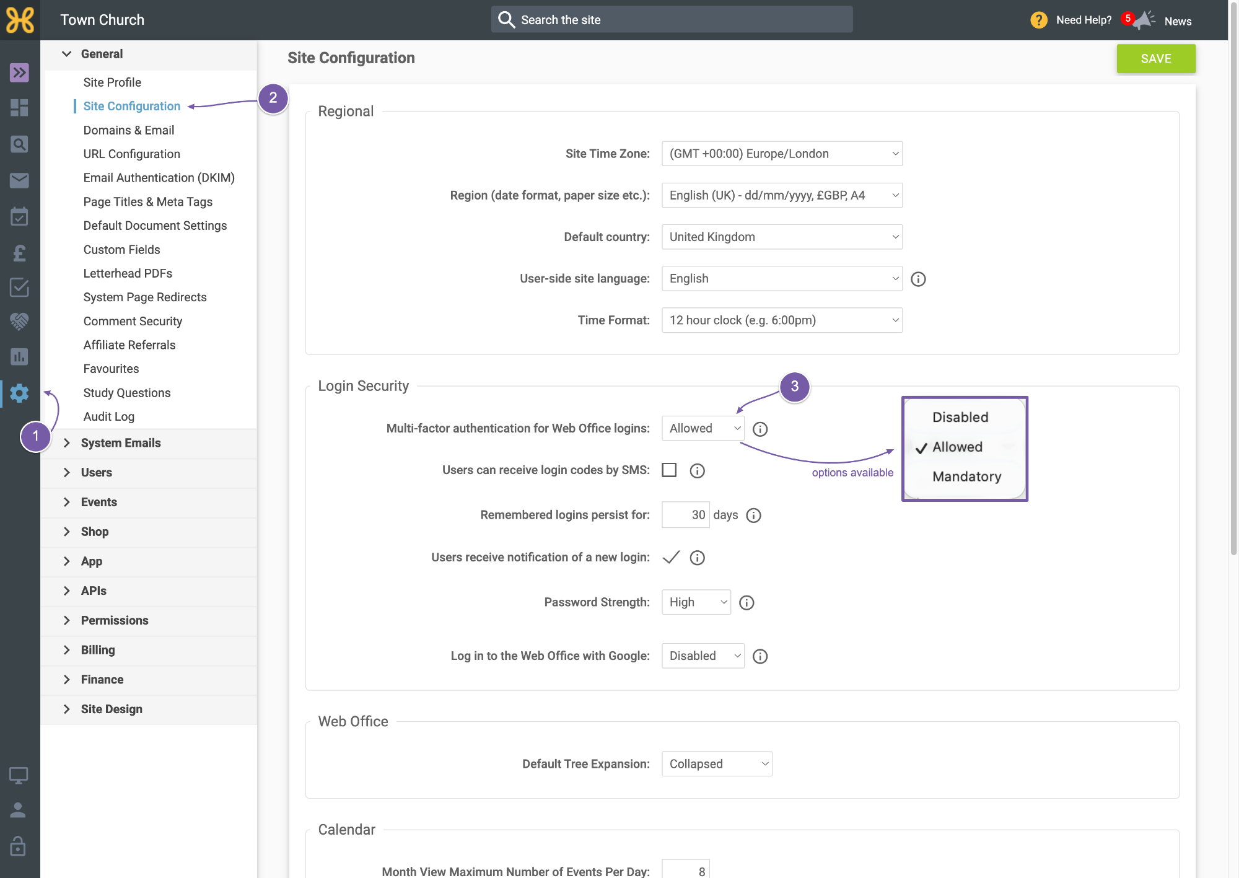
Task: Open the Region date format dropdown
Action: [782, 195]
